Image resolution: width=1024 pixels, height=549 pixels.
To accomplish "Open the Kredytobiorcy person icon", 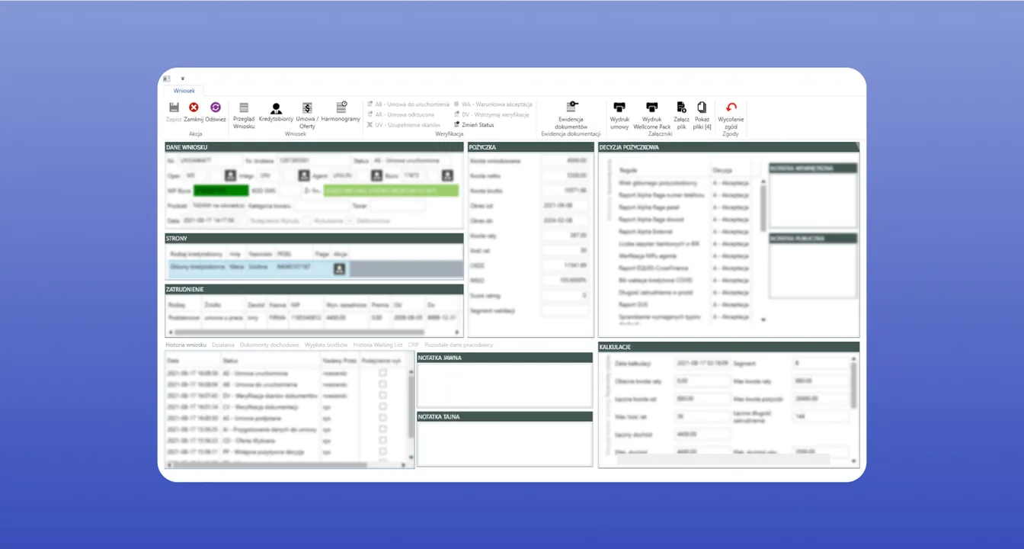I will pyautogui.click(x=276, y=108).
